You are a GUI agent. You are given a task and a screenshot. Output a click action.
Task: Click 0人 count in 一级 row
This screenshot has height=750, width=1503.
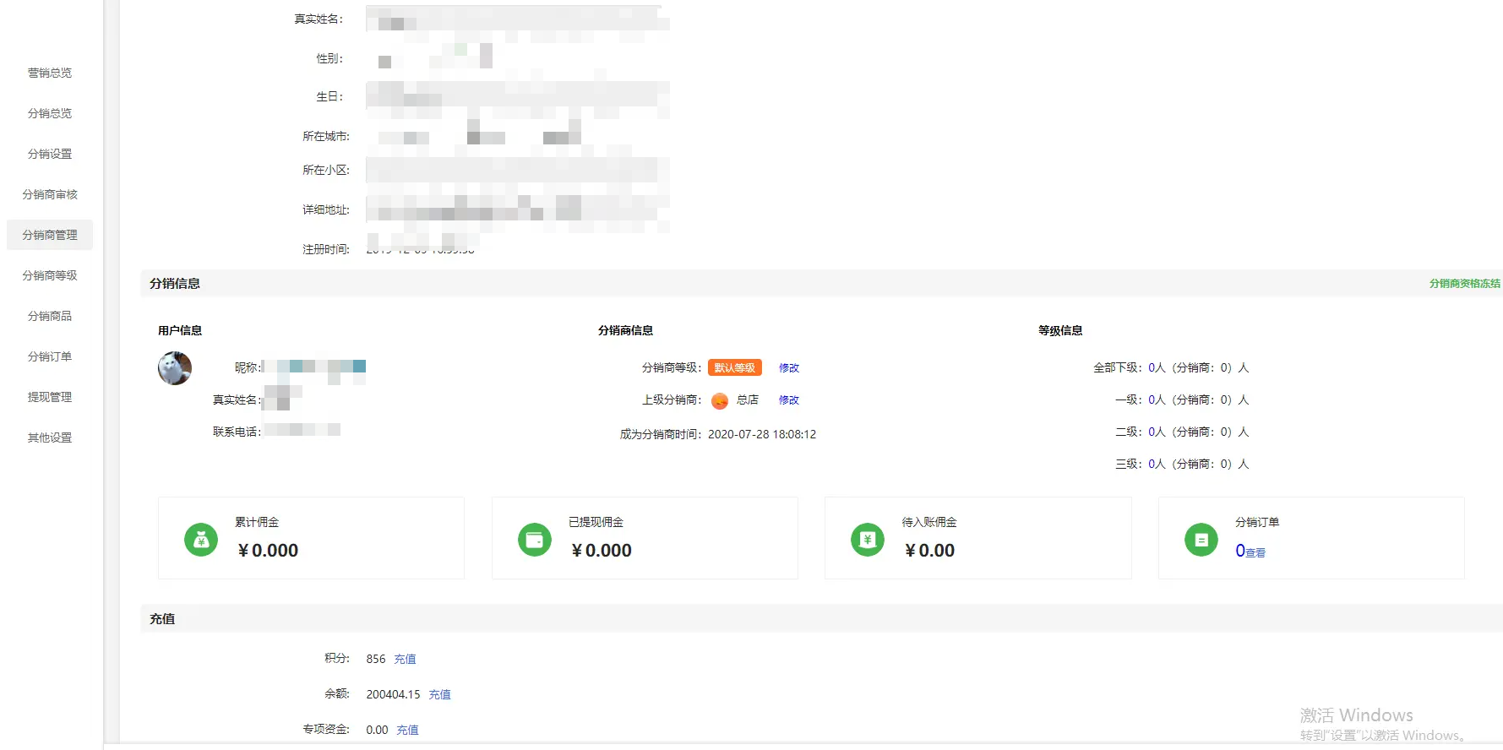point(1157,400)
